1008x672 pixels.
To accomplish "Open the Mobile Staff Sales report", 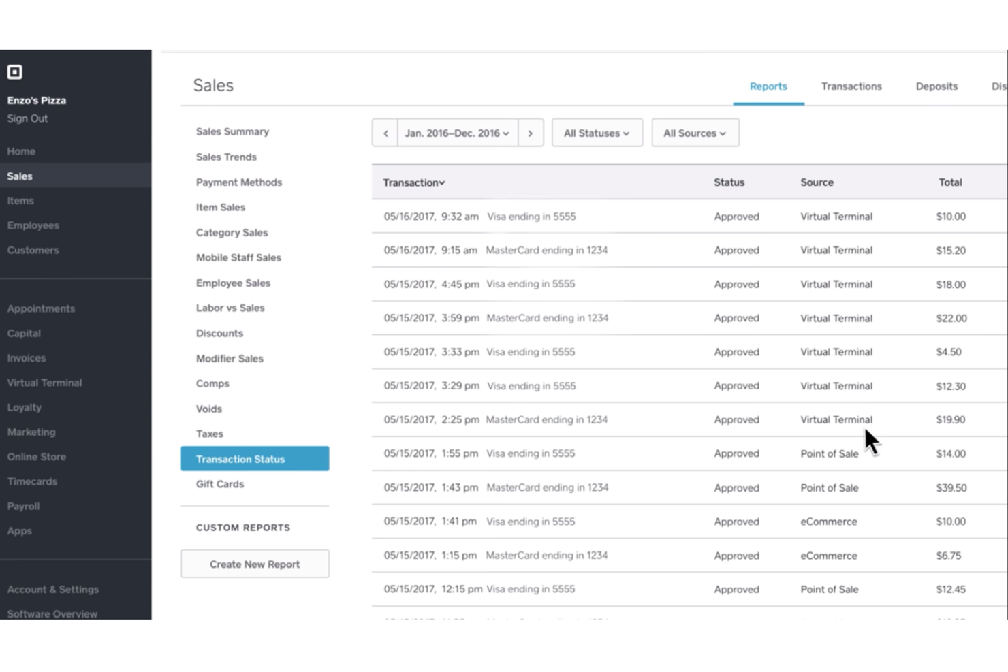I will pos(238,257).
